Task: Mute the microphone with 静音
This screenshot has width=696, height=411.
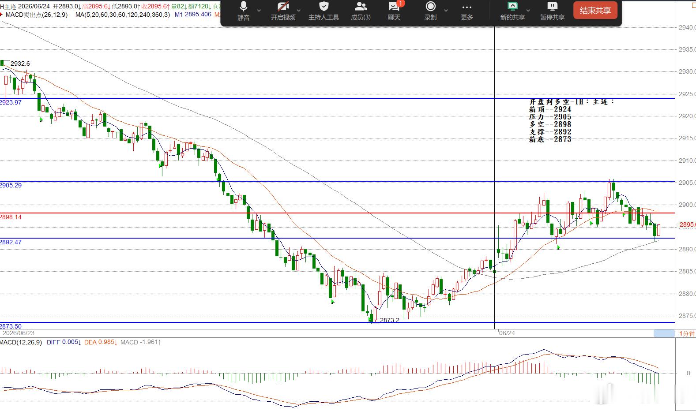Action: (243, 11)
